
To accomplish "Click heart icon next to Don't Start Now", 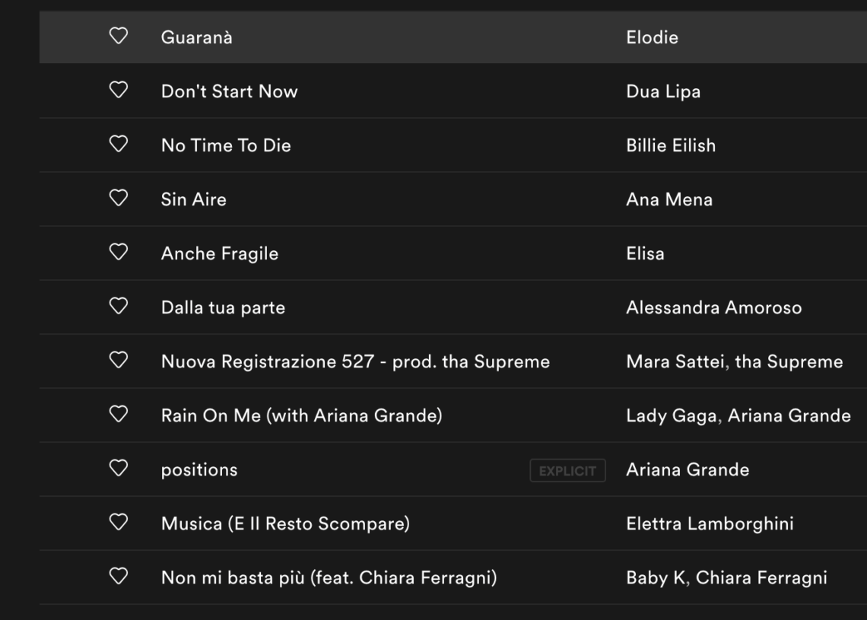I will (117, 91).
